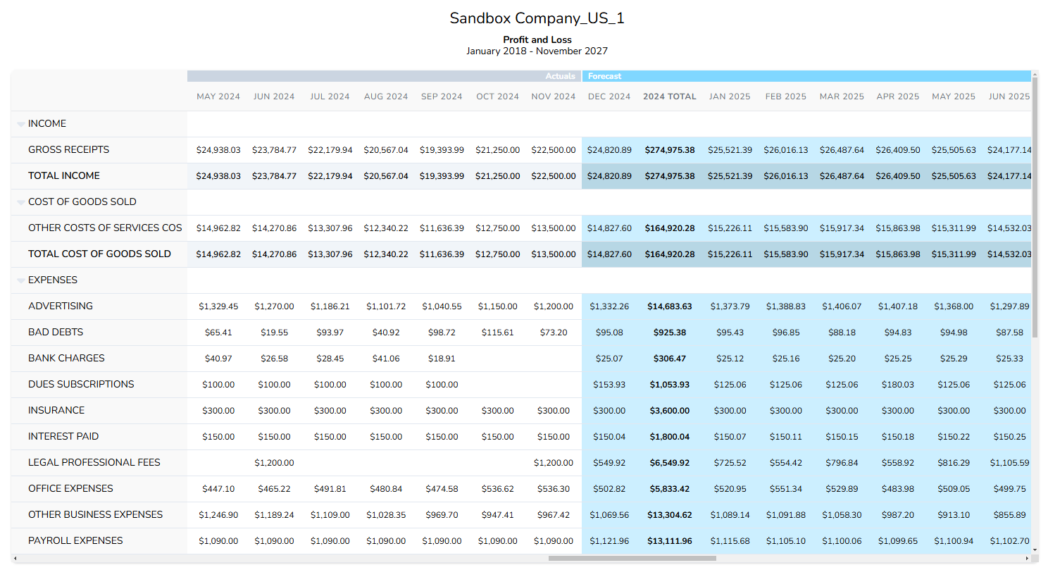The width and height of the screenshot is (1048, 577).
Task: Select the OCT 2024 column header
Action: [x=497, y=97]
